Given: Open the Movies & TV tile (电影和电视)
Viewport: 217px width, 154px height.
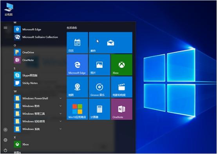Looking at the screenshot, I should tap(121, 87).
